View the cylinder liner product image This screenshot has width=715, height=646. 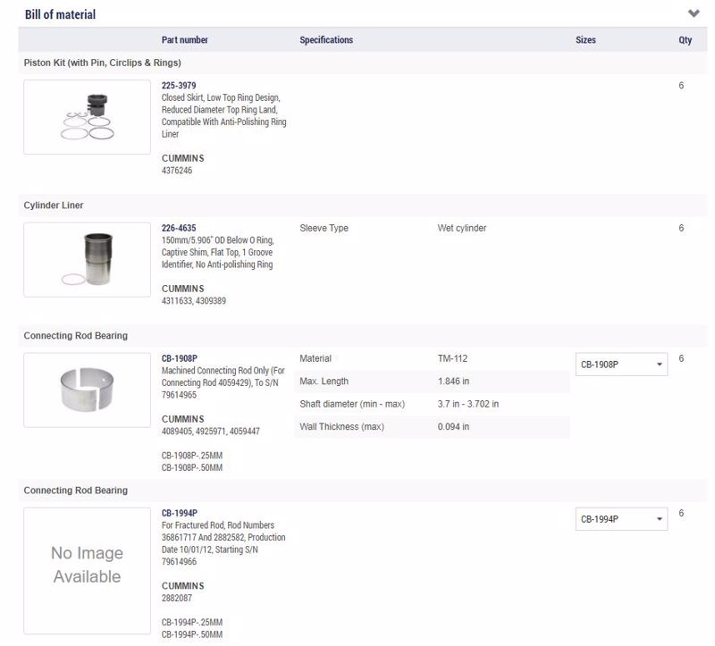tap(87, 260)
